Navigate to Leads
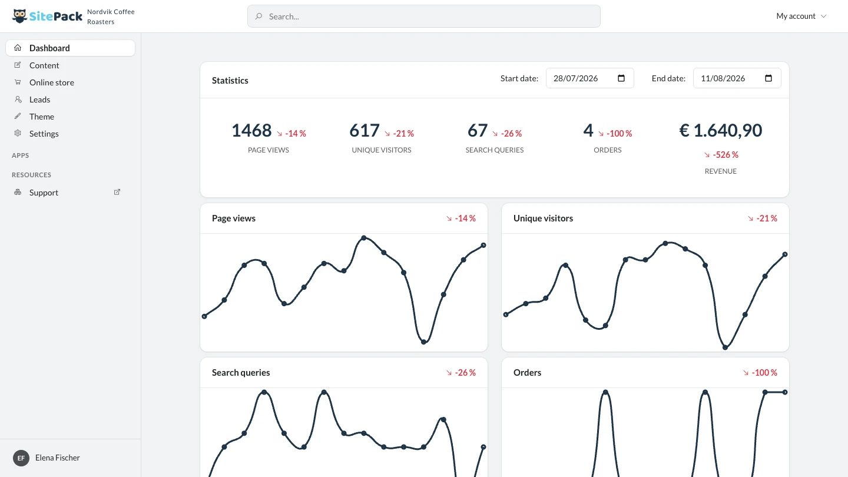The width and height of the screenshot is (848, 477). (x=70, y=99)
